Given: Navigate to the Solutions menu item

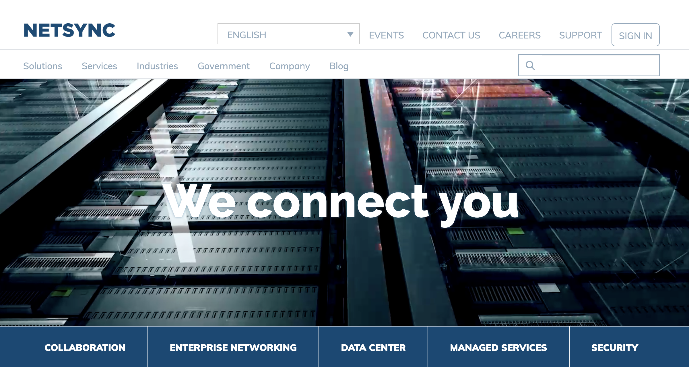Looking at the screenshot, I should (x=42, y=65).
